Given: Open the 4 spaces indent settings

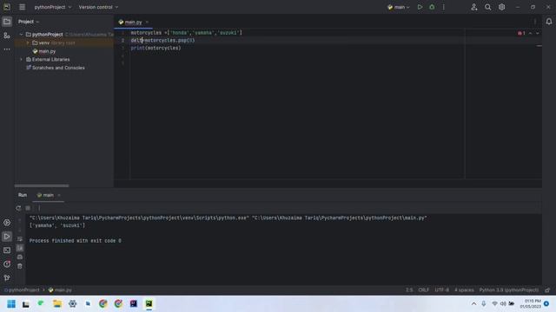Looking at the screenshot, I should 464,290.
